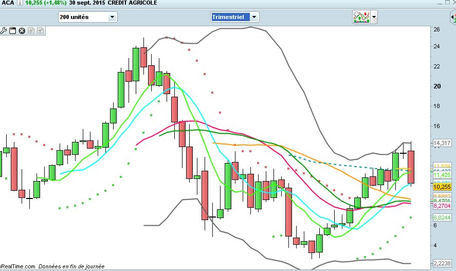This screenshot has width=456, height=271.
Task: Click the 10,255 (+1,48%) quote text
Action: point(46,3)
